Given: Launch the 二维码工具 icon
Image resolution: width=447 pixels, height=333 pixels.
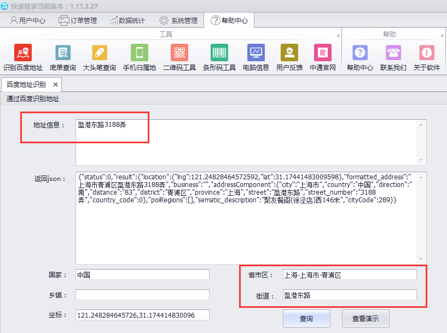Looking at the screenshot, I should click(179, 53).
